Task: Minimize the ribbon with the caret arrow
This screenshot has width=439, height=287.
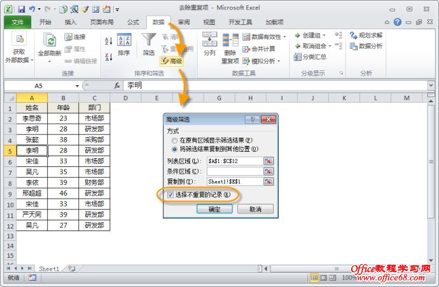Action: [x=387, y=22]
